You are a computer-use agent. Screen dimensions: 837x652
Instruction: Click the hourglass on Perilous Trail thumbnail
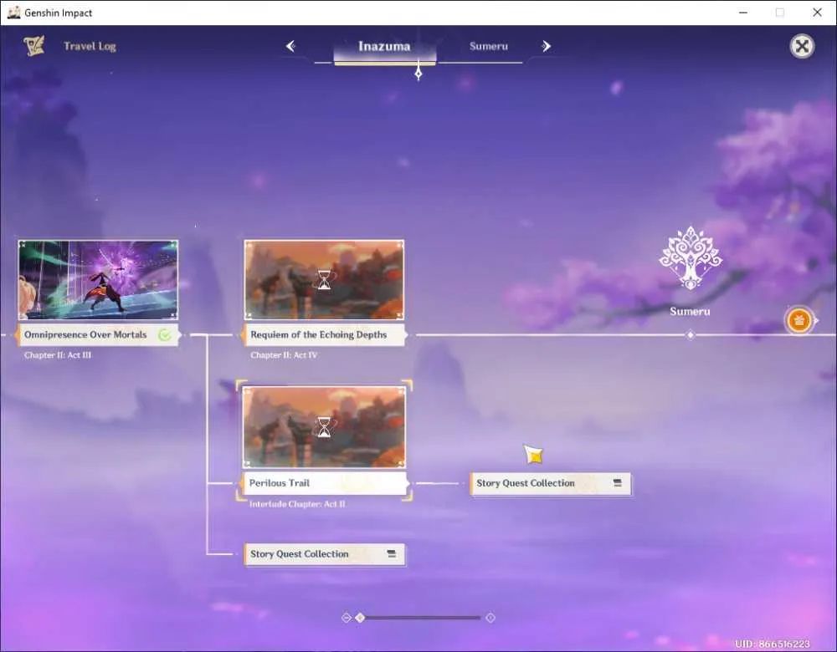324,427
